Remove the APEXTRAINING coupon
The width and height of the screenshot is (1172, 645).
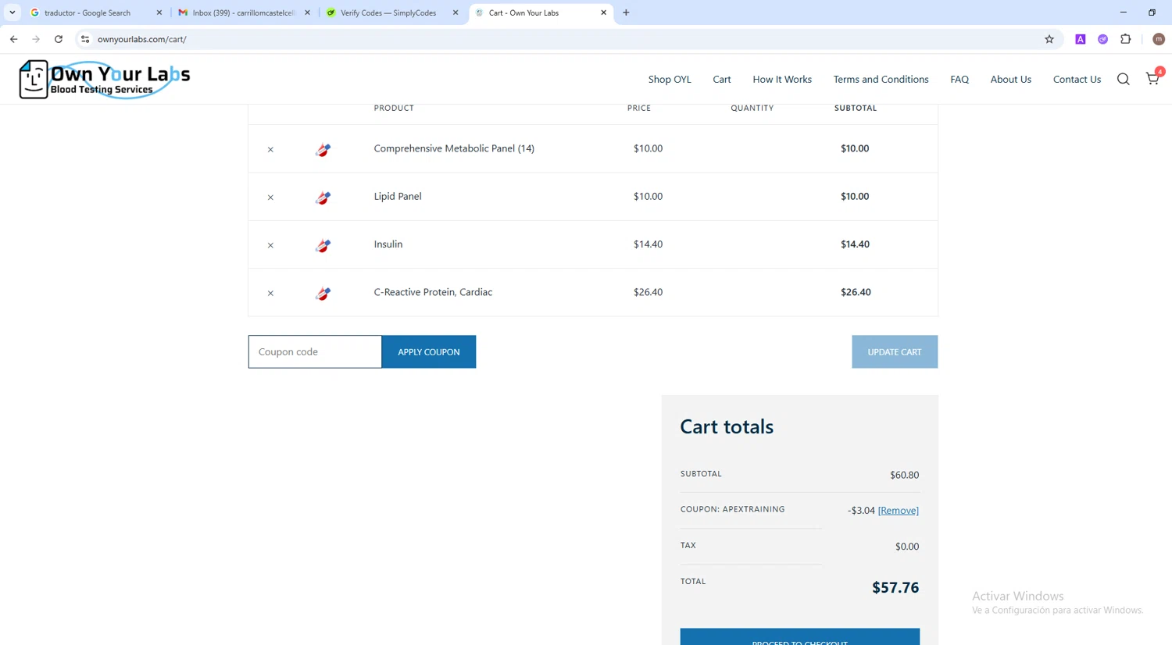click(x=898, y=511)
